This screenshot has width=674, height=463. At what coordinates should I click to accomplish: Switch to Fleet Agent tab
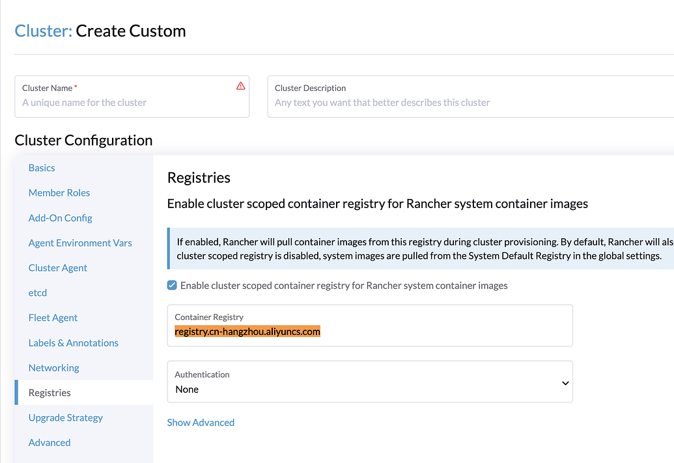(53, 318)
